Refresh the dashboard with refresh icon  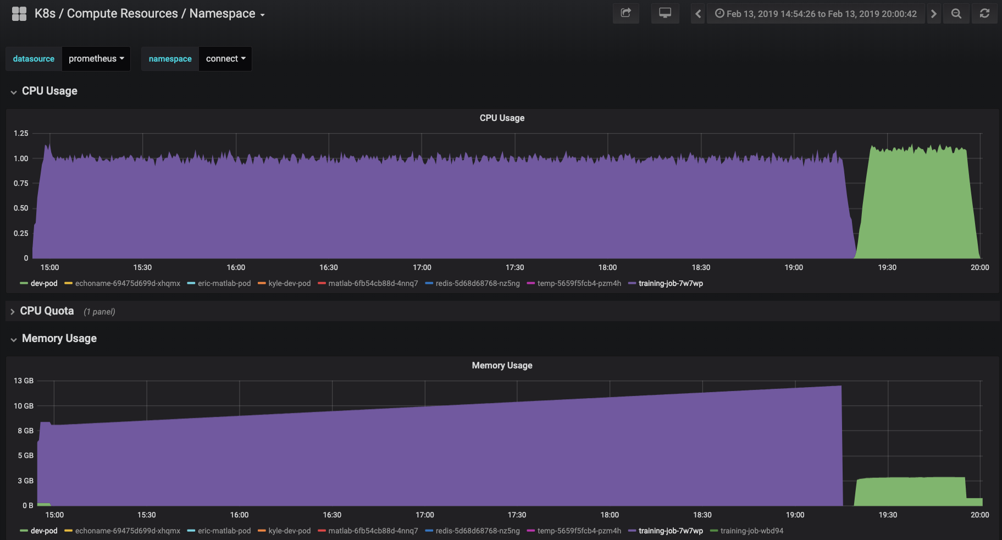[984, 13]
